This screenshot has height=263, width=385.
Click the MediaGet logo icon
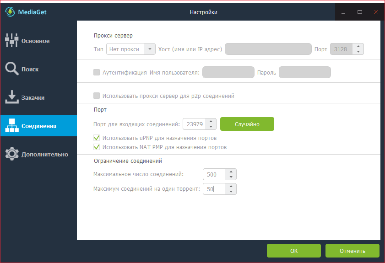(x=10, y=12)
